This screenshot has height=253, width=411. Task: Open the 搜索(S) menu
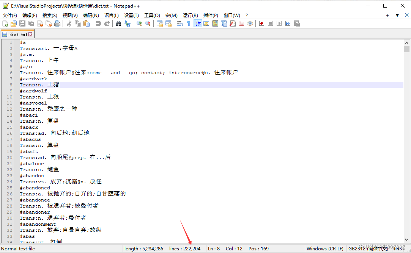50,16
